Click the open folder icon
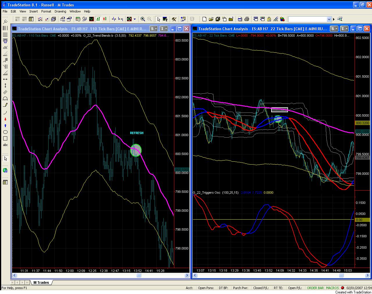The width and height of the screenshot is (372, 294). click(x=211, y=19)
